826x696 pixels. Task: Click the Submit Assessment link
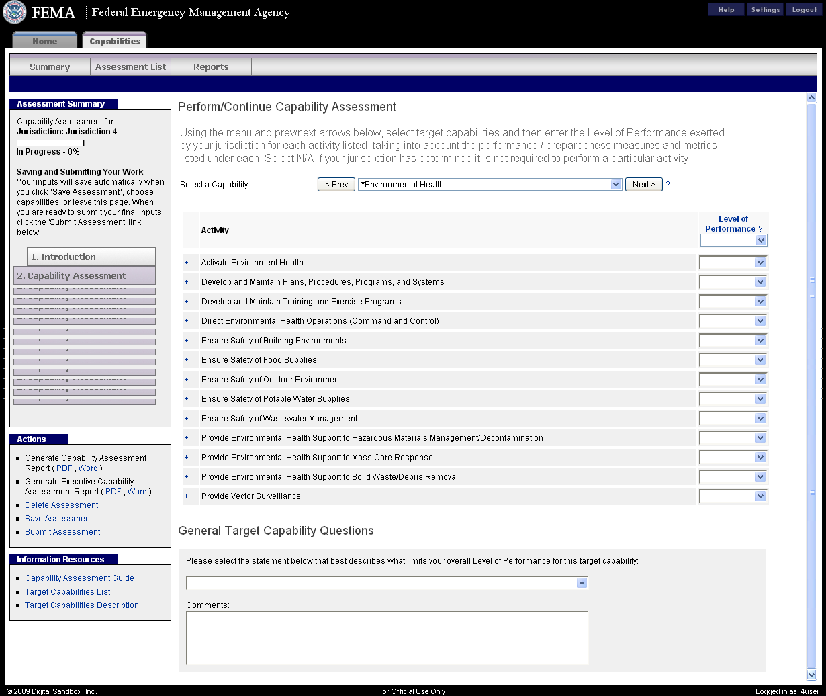[62, 532]
